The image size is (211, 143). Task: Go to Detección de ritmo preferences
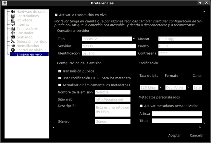(x=31, y=41)
